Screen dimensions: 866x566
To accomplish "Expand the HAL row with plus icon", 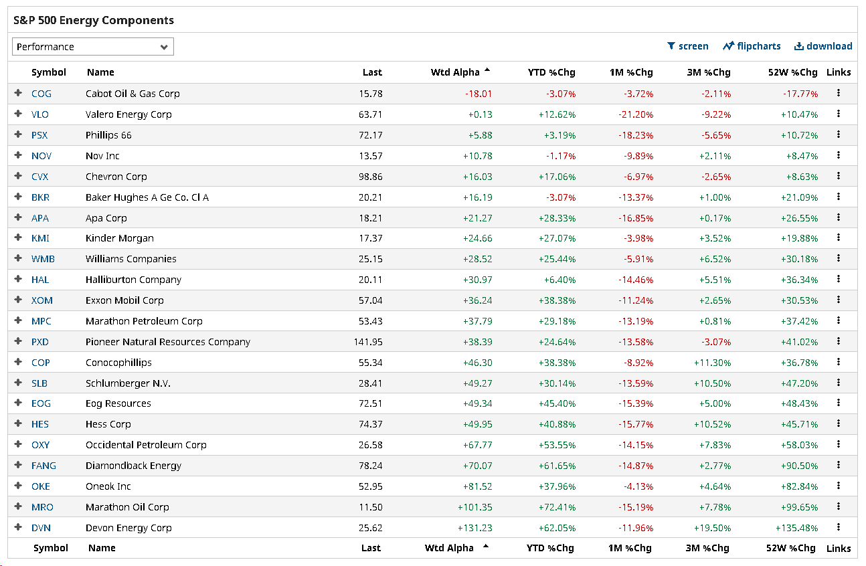I will click(18, 280).
